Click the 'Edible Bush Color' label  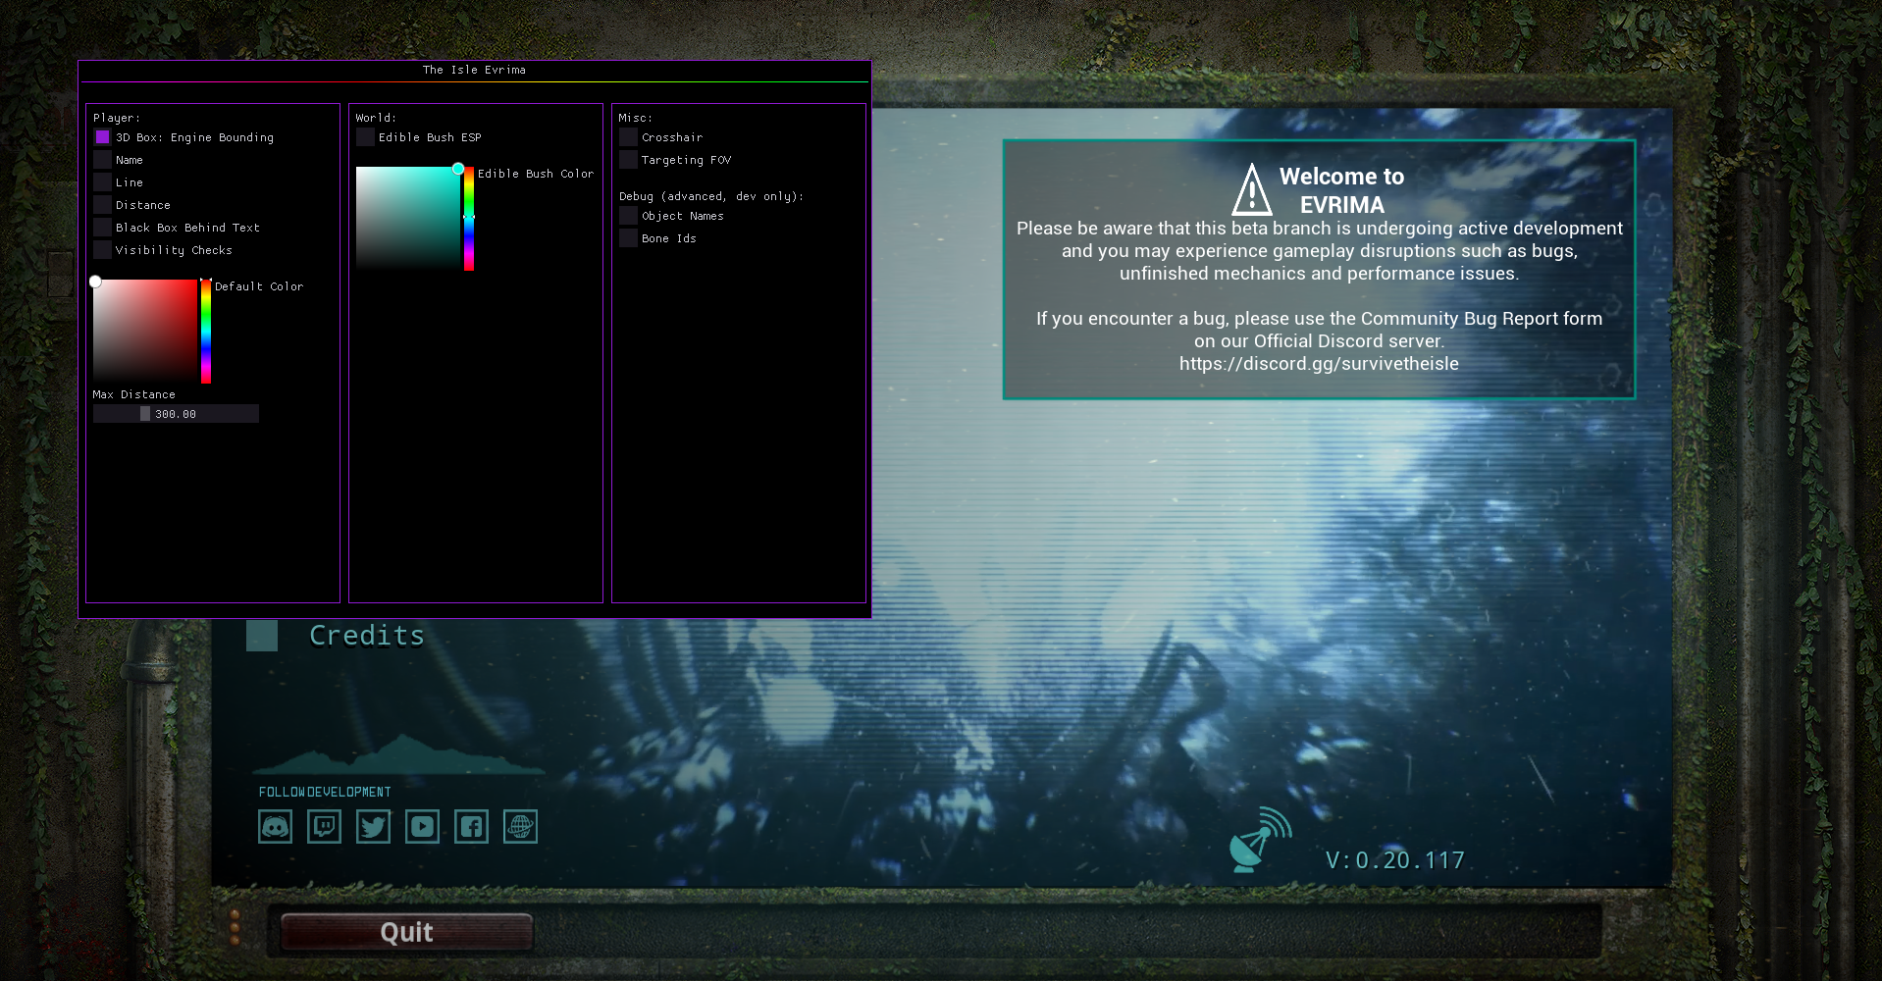(536, 174)
